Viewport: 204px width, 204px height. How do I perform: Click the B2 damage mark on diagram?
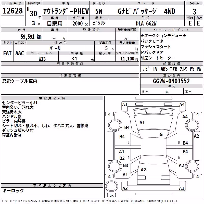[122, 158]
